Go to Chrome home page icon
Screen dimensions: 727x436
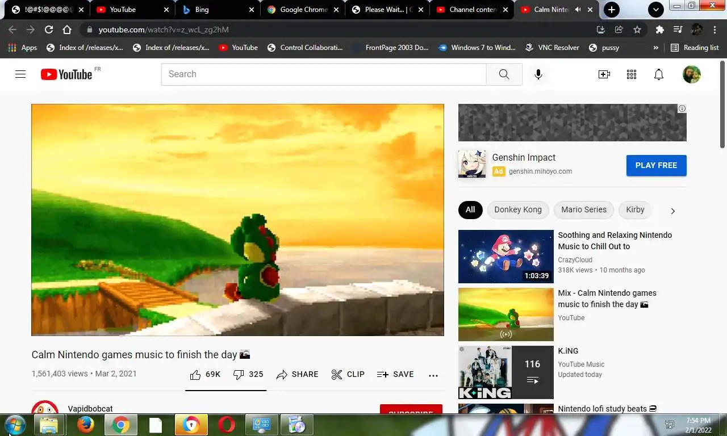pyautogui.click(x=67, y=30)
